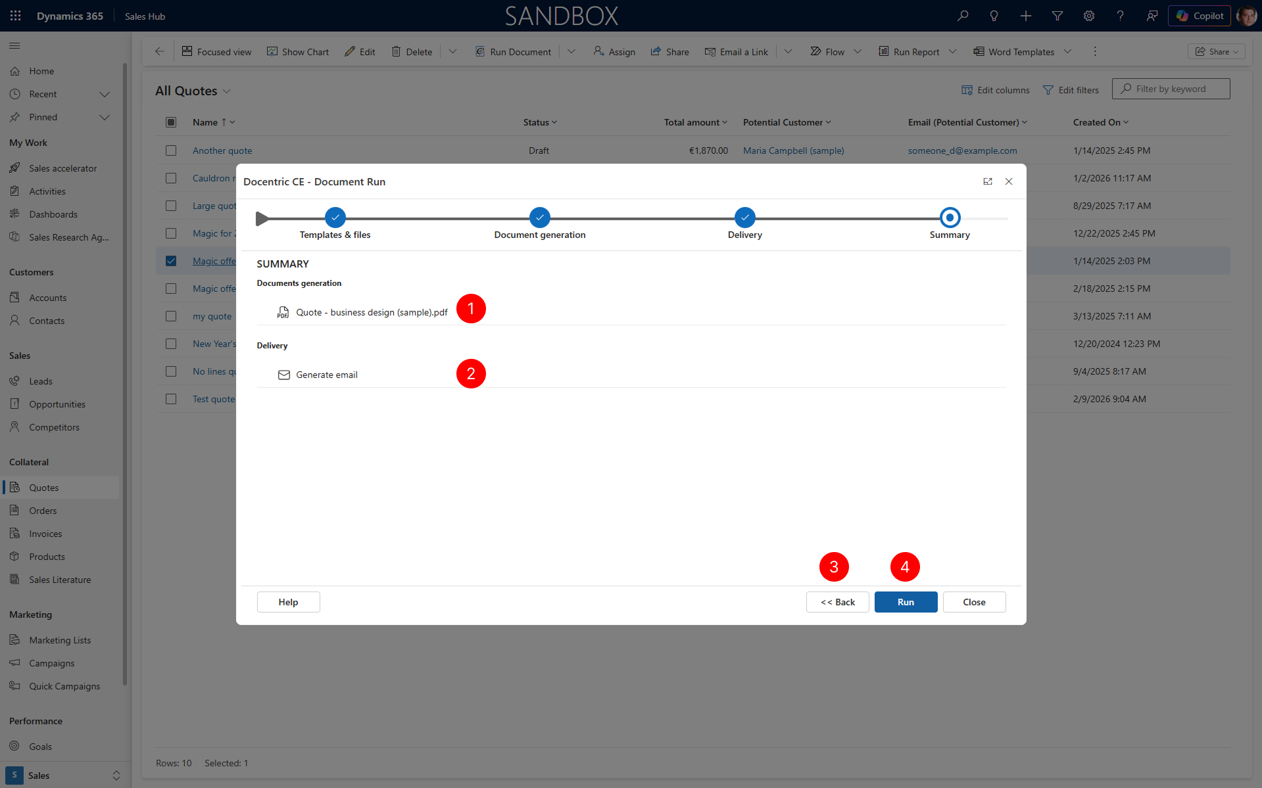Screen dimensions: 1262x788
Task: Open Maria Campbell (sample) customer link
Action: click(x=794, y=151)
